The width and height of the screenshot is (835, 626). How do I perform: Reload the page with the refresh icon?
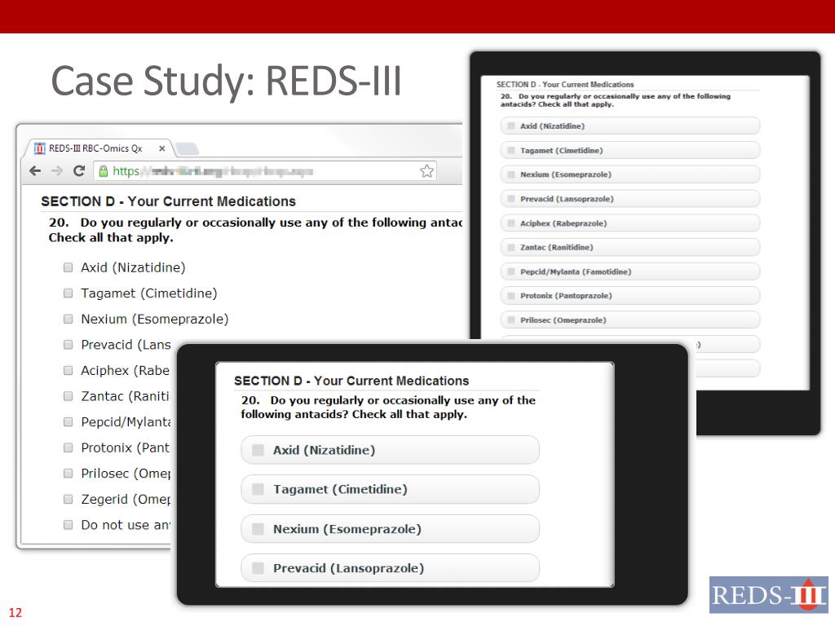79,171
